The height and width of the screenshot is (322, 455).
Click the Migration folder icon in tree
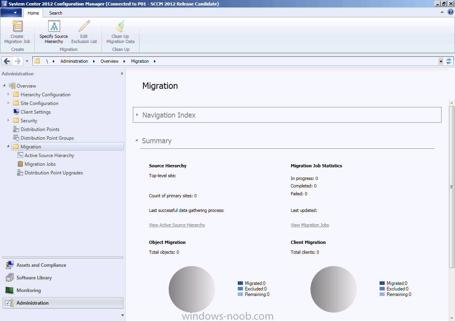click(x=16, y=146)
